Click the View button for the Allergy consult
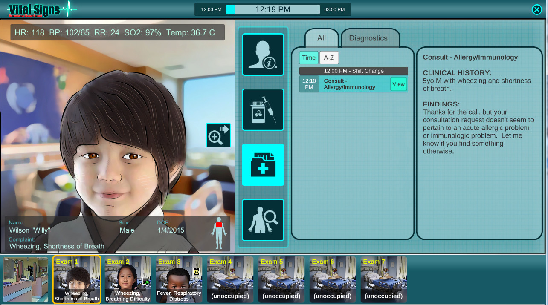The image size is (548, 305). 398,84
